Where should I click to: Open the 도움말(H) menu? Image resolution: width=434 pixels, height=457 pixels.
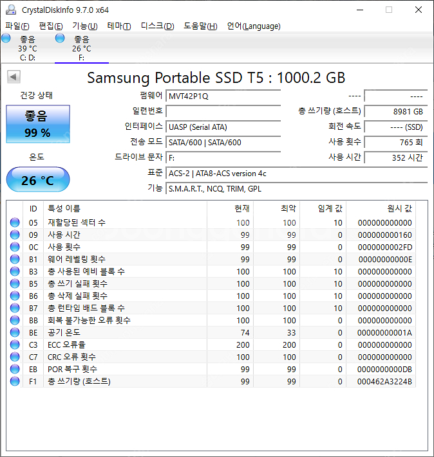coord(200,26)
